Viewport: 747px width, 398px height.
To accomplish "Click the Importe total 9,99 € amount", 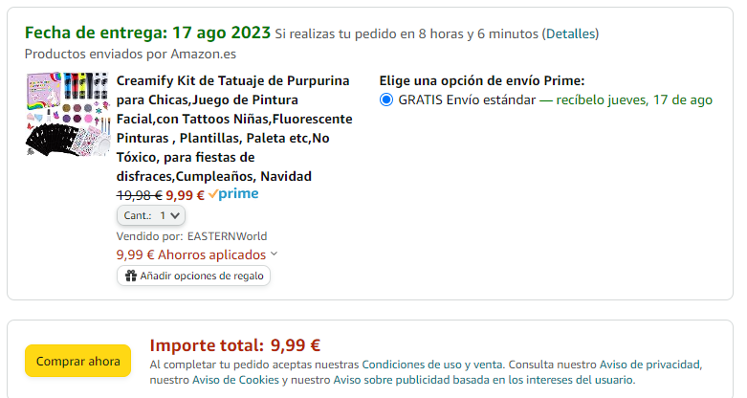I will point(296,345).
